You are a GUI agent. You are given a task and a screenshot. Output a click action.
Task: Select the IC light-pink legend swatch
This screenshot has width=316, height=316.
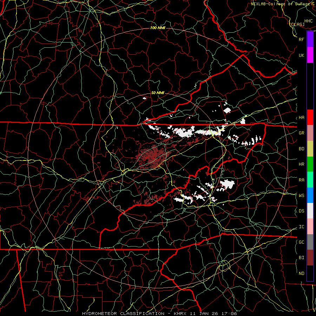[310, 226]
